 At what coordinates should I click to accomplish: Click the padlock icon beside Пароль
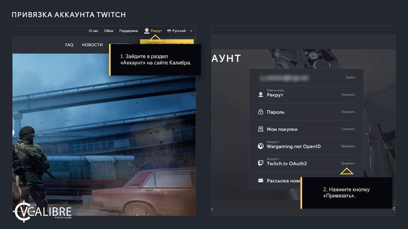[x=261, y=112]
